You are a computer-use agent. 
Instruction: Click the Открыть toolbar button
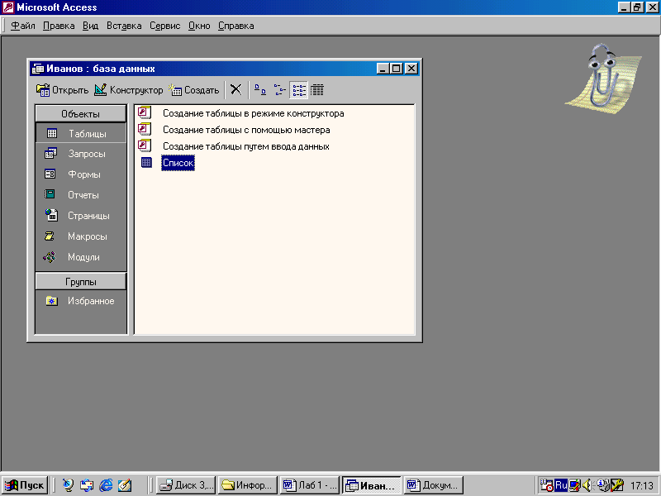(62, 90)
